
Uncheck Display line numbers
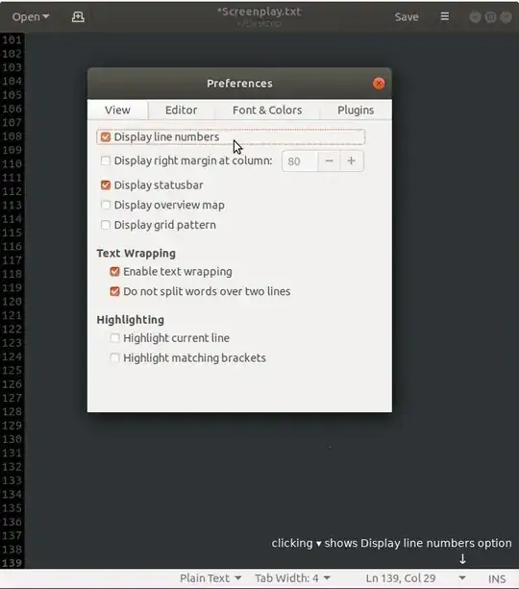[106, 137]
